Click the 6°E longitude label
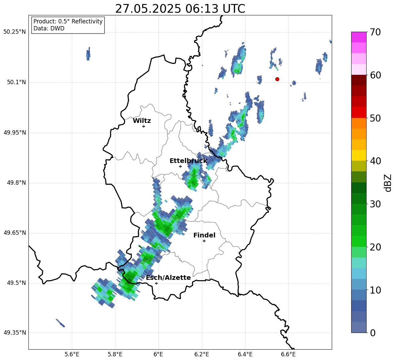The width and height of the screenshot is (396, 361). coord(159,354)
